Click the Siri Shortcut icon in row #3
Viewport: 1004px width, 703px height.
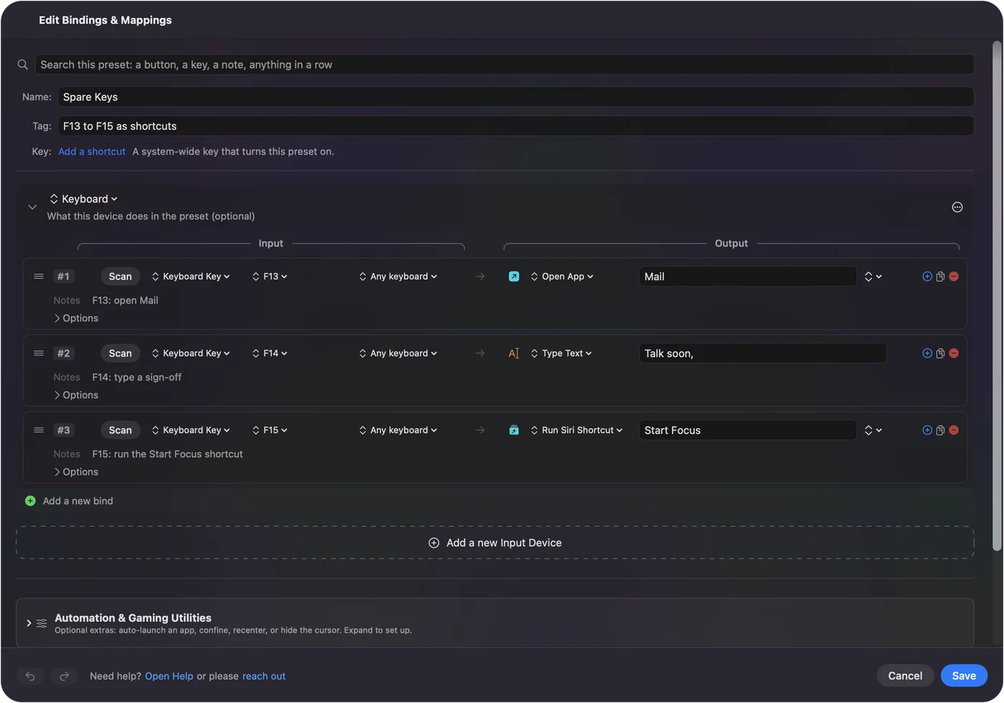coord(514,430)
